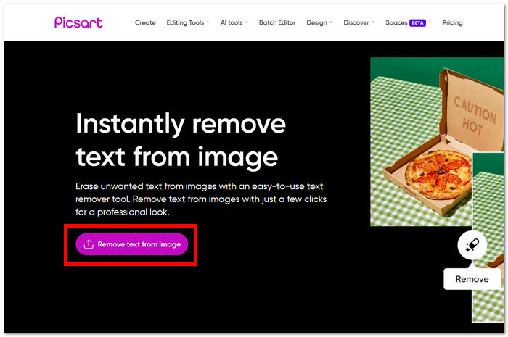508x337 pixels.
Task: Open the Discover dropdown
Action: point(356,23)
